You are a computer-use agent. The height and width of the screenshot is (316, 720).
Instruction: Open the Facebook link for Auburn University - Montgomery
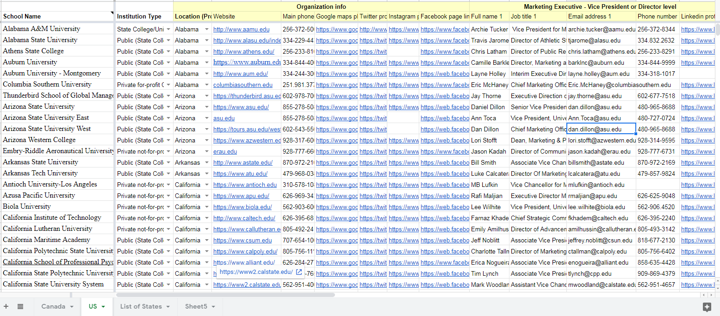pyautogui.click(x=445, y=74)
